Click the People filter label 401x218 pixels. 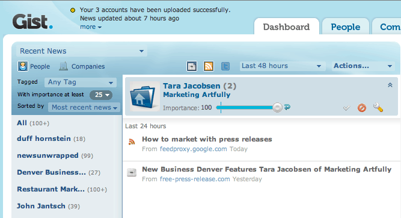(x=40, y=66)
